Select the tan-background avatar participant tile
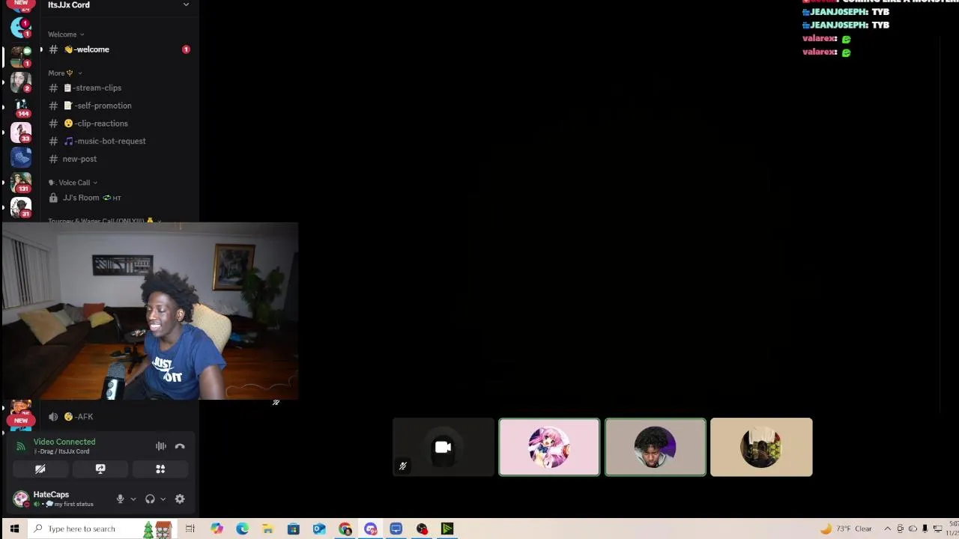This screenshot has width=959, height=539. point(761,447)
